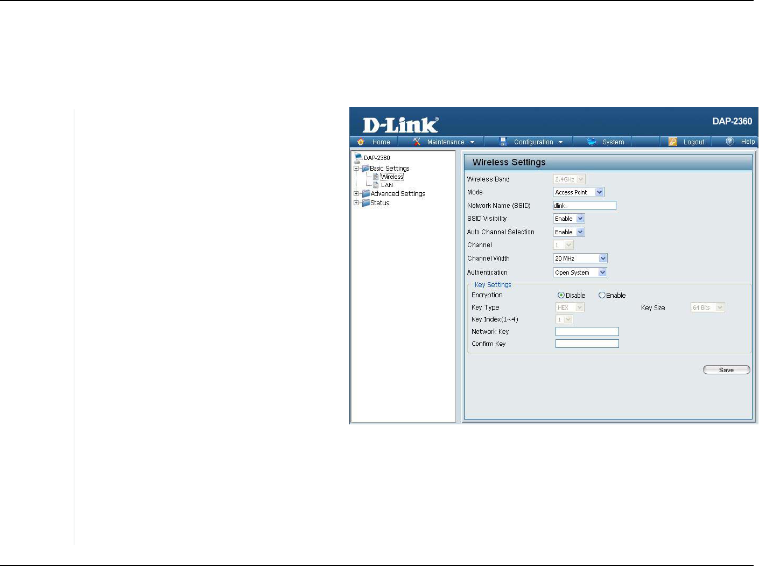Select LAN in the Basic Settings tree
759x566 pixels.
click(x=387, y=185)
